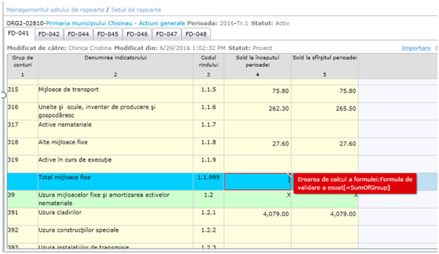The image size is (439, 254).
Task: Click the red-bordered Total mijloace fixe cell
Action: click(x=257, y=182)
